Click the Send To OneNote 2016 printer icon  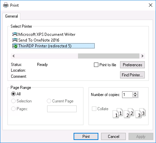coord(15,40)
